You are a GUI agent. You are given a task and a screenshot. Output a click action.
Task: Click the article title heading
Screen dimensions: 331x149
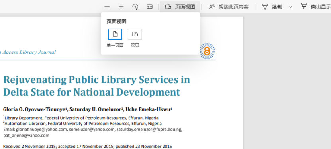tap(96, 86)
